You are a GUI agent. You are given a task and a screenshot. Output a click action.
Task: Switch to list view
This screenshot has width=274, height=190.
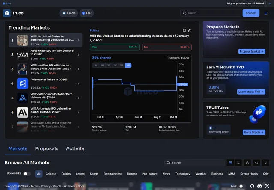click(238, 163)
